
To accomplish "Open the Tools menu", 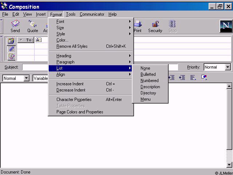I will [x=71, y=14].
